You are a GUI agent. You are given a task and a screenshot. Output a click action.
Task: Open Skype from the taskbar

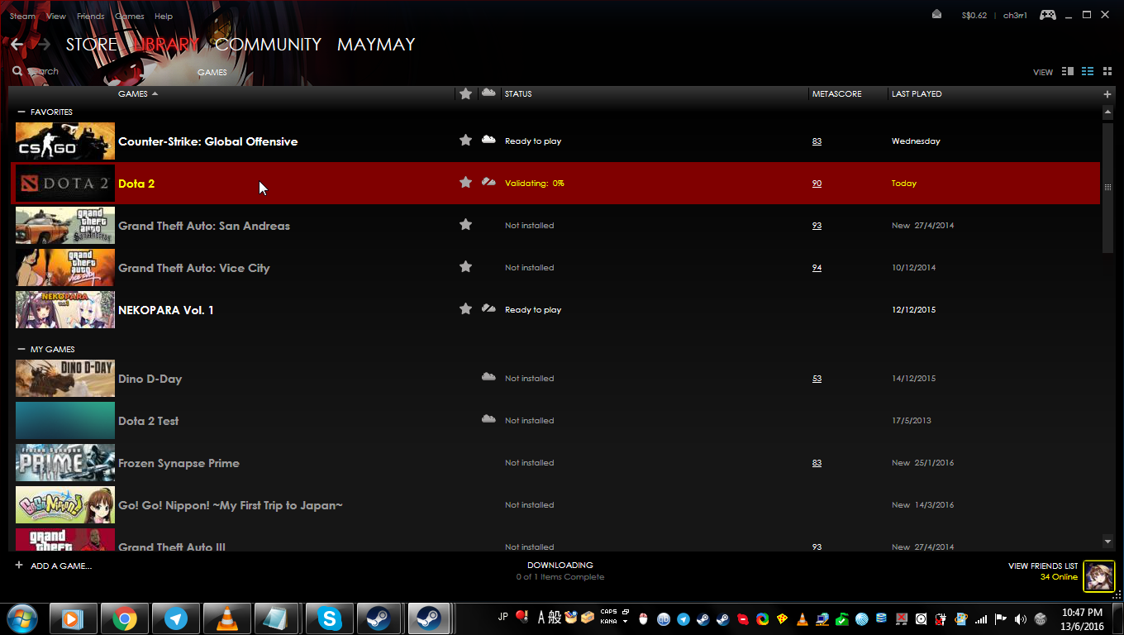(330, 618)
